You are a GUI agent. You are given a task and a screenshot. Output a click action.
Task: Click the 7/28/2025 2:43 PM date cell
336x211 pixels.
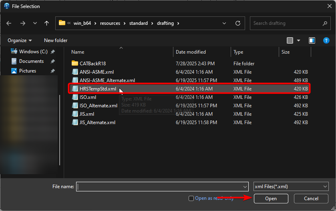[195, 64]
